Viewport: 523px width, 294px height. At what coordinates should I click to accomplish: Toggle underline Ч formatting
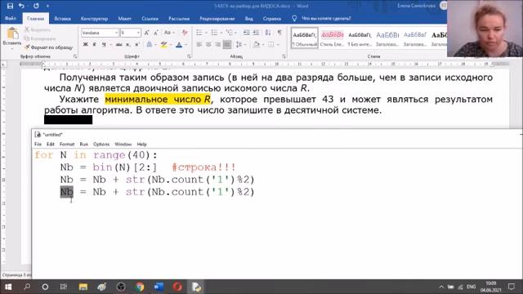(x=104, y=44)
